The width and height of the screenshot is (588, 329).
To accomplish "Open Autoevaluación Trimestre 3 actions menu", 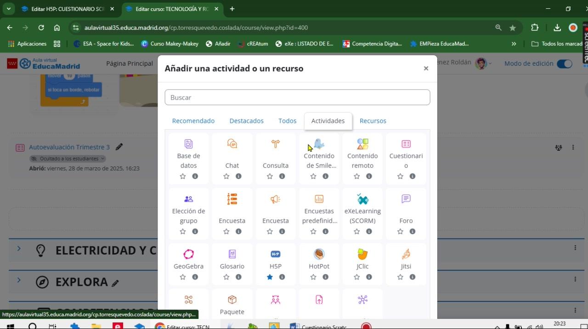I will (573, 147).
